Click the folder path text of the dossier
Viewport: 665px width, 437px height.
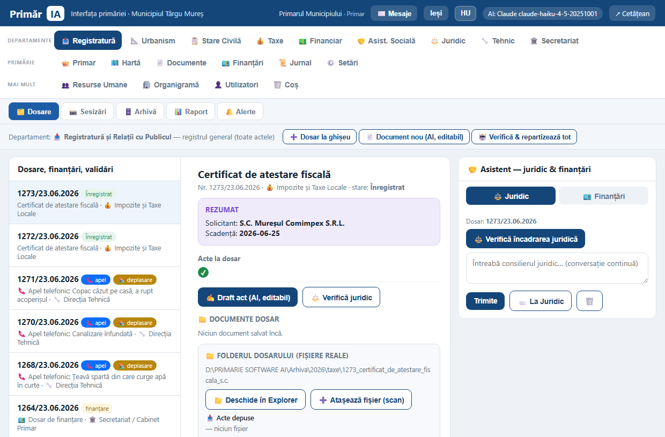pyautogui.click(x=318, y=374)
